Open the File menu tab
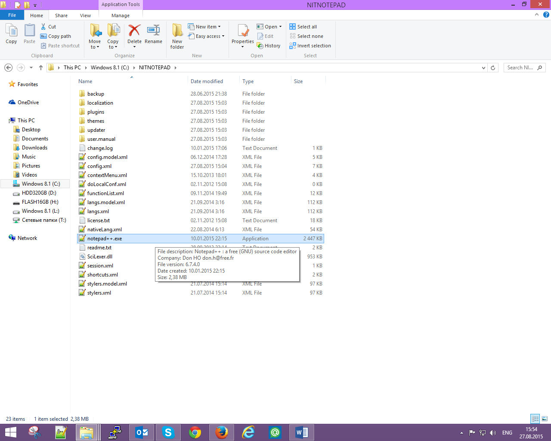Image resolution: width=551 pixels, height=441 pixels. point(12,15)
